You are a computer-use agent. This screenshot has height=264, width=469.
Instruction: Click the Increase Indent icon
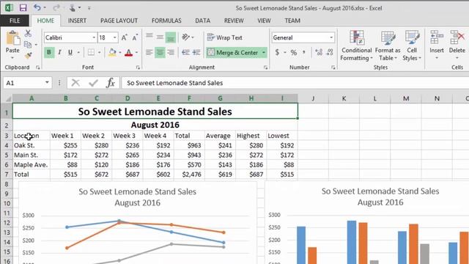click(196, 53)
